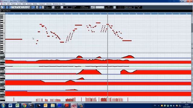Image resolution: width=193 pixels, height=108 pixels.
Task: Select the Zoom magnifier tool
Action: pos(25,7)
